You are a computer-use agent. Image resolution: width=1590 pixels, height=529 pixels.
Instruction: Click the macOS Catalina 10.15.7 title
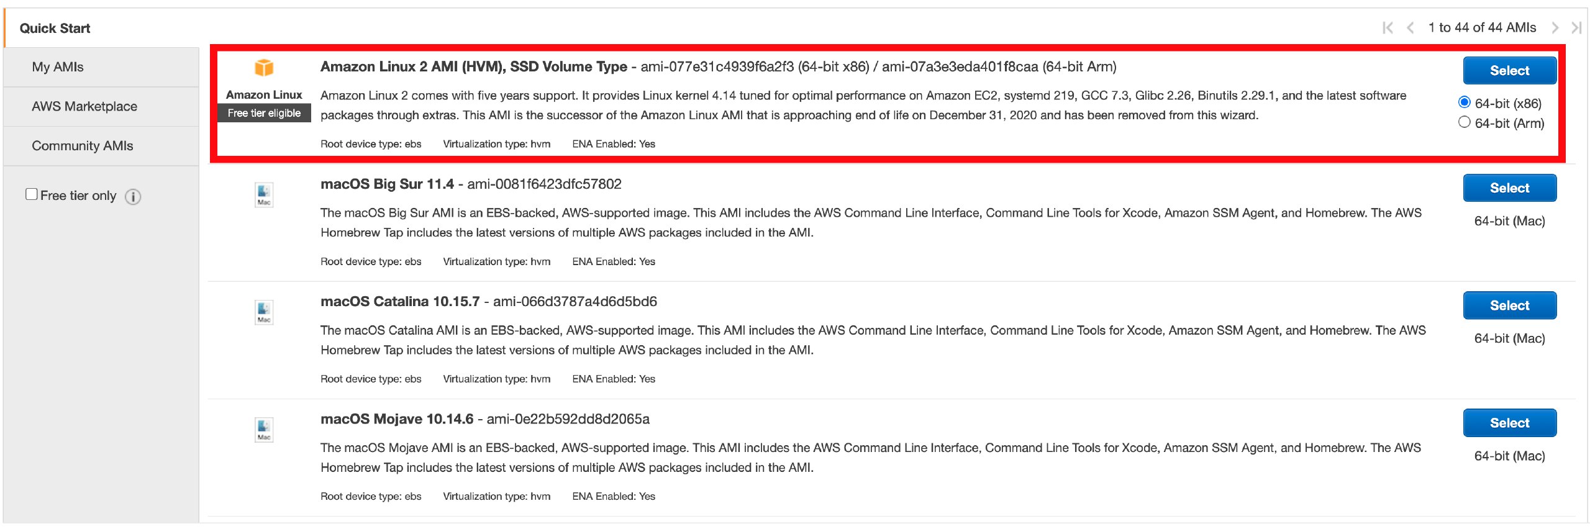[x=400, y=301]
